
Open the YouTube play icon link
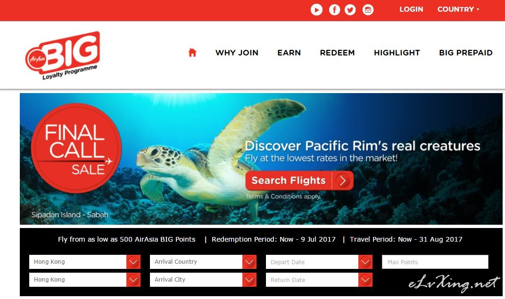click(316, 9)
